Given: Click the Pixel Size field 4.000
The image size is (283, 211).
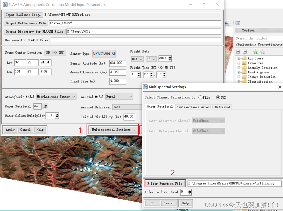Looking at the screenshot, I should click(x=118, y=81).
